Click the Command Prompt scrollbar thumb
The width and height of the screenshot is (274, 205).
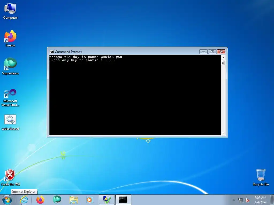click(x=223, y=63)
